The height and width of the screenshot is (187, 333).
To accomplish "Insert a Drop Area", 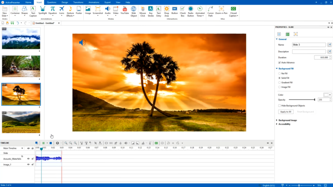I will click(166, 11).
